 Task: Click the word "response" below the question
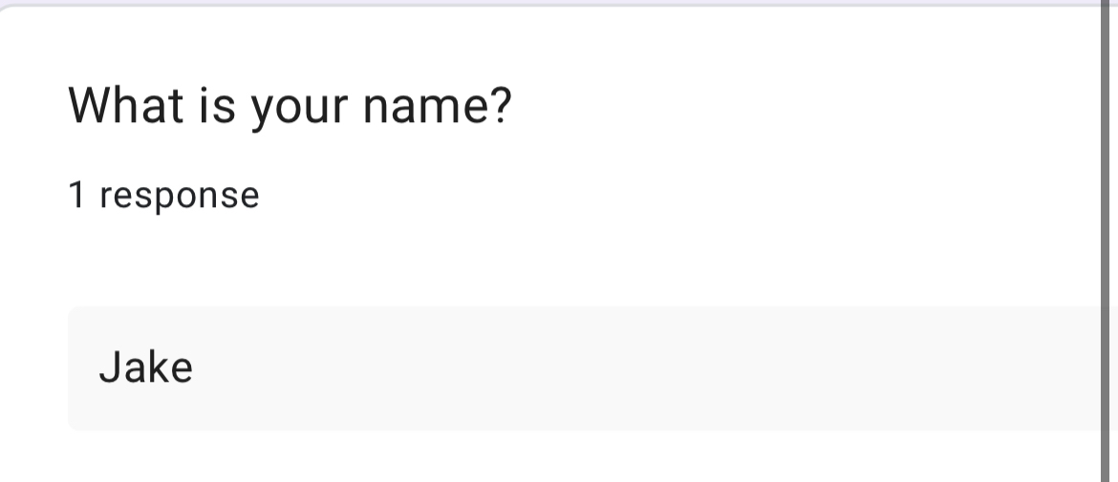tap(180, 196)
